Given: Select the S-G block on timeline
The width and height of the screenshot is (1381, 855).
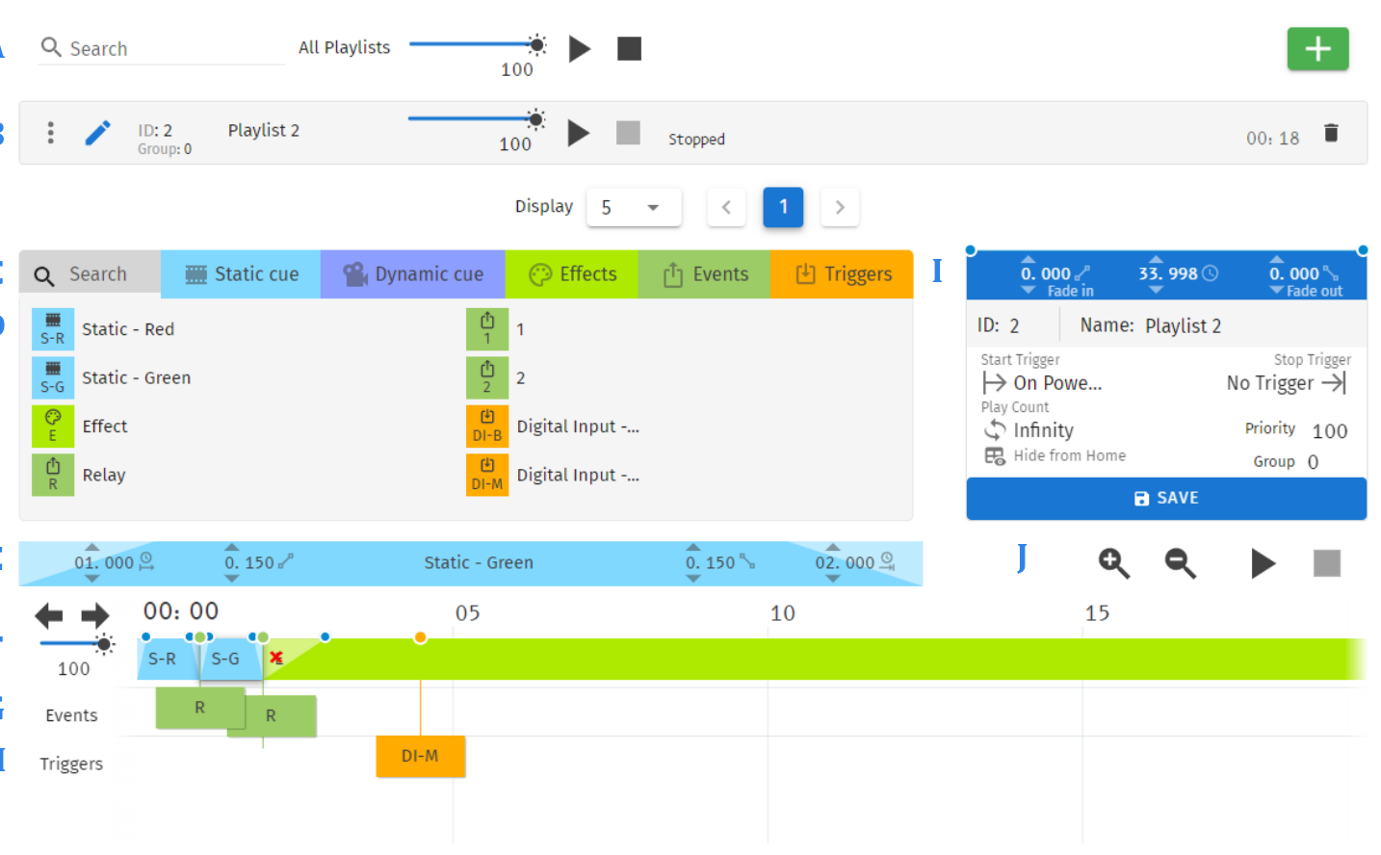Looking at the screenshot, I should [229, 660].
